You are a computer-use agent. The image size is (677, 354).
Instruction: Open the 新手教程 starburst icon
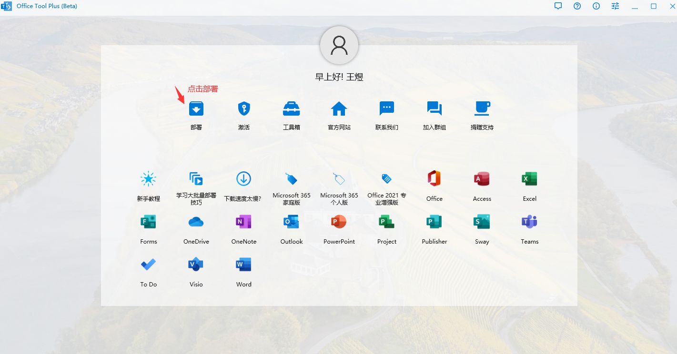point(149,179)
